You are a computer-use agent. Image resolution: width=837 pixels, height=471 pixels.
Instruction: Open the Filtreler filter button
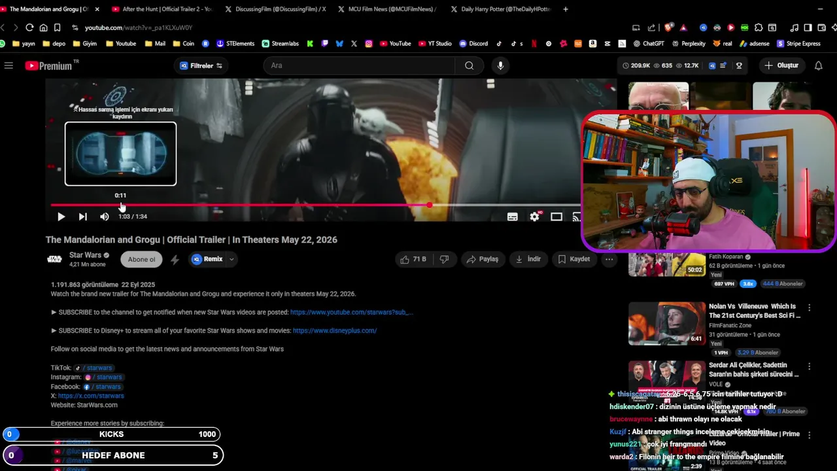[x=201, y=65]
